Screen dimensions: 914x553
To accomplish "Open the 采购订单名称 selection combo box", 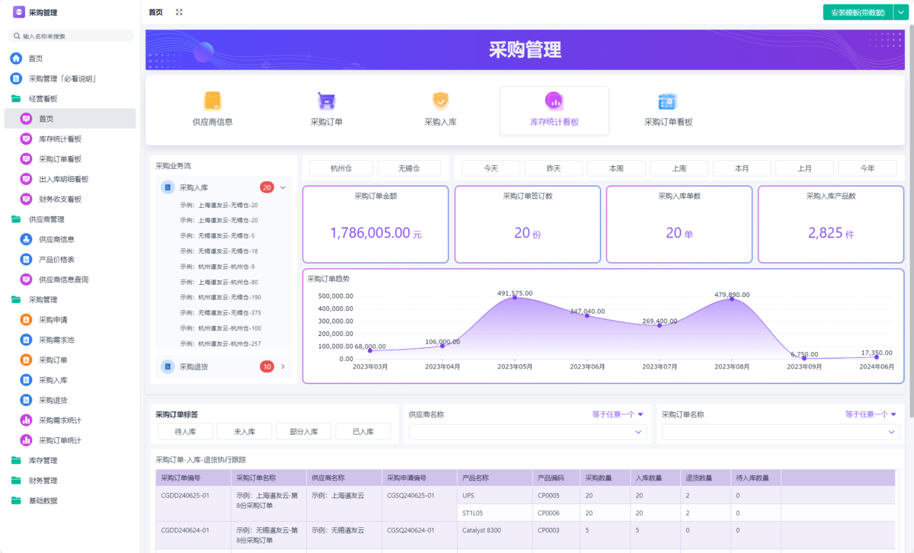I will tap(781, 432).
